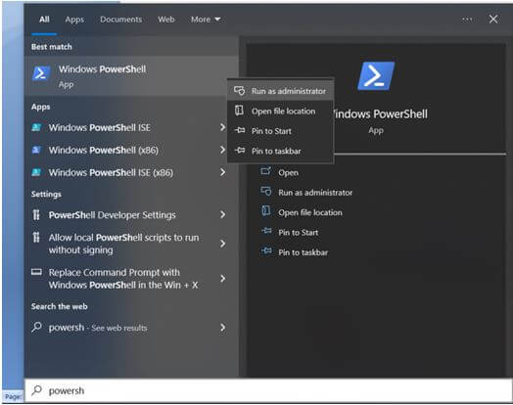
Task: Click the search magnifier icon in the search box
Action: click(36, 390)
